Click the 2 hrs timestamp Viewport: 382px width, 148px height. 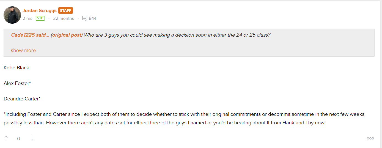coord(27,18)
